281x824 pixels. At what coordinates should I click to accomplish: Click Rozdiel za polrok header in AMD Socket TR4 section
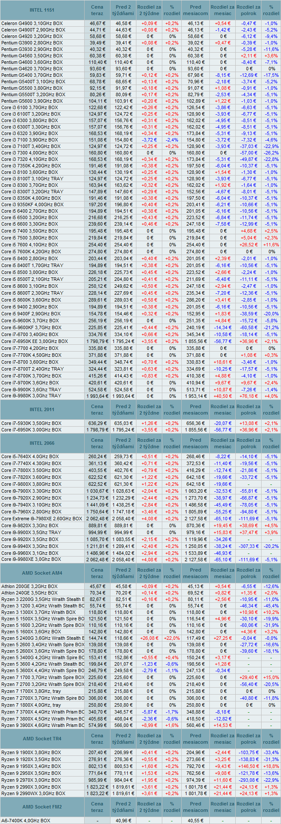pyautogui.click(x=249, y=739)
